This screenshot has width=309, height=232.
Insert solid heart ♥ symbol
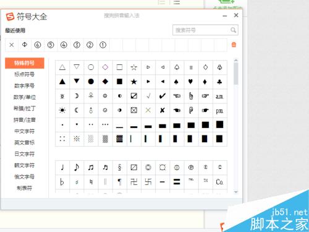tap(191, 82)
